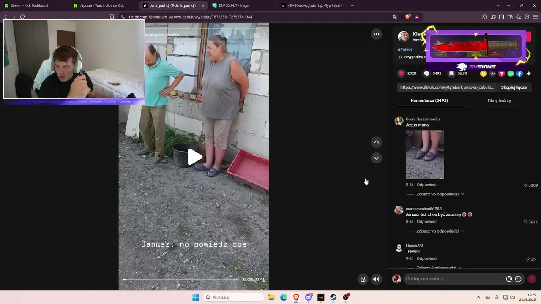The width and height of the screenshot is (541, 304).
Task: Share via WhatsApp icon
Action: 511,73
